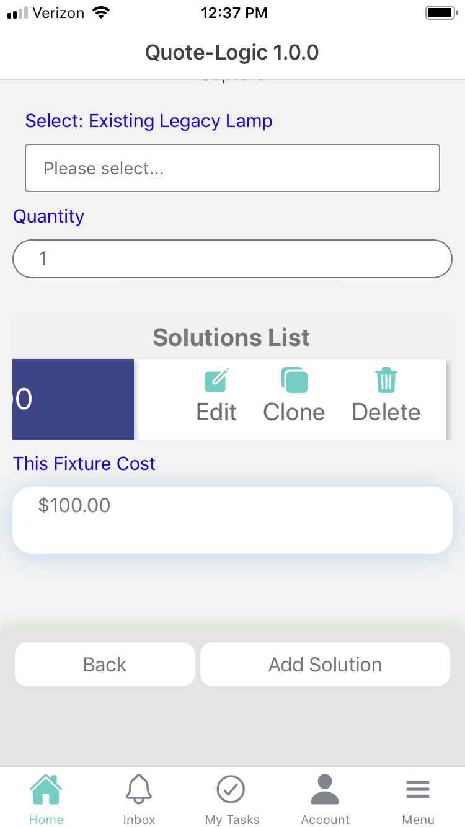This screenshot has width=465, height=827.
Task: Tap the Delete trash icon
Action: [x=386, y=380]
